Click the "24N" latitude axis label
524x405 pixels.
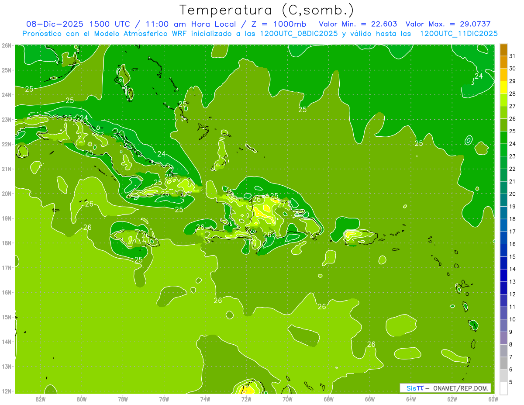point(6,95)
